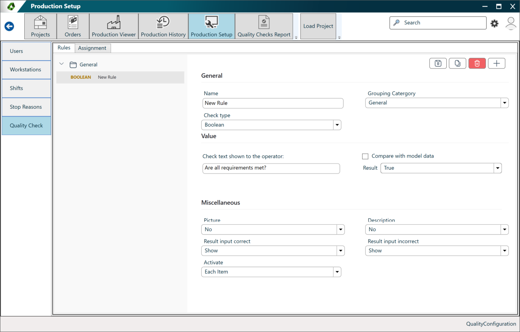
Task: Delete the rule with the red trash icon
Action: [477, 63]
